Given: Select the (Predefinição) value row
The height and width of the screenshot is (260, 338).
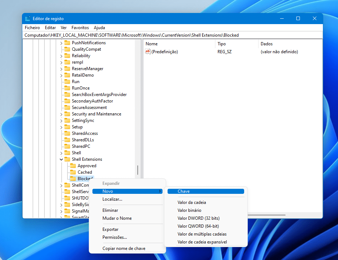Looking at the screenshot, I should coord(233,52).
